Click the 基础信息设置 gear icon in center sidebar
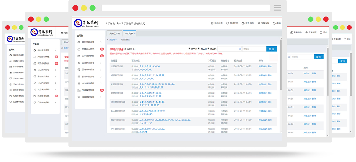356x162 pixels. pos(79,42)
